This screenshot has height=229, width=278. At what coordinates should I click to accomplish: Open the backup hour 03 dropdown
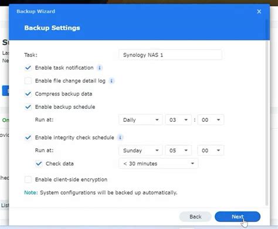178,119
